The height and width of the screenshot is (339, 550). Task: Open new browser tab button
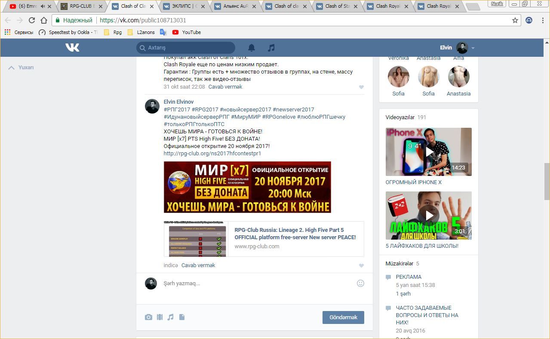[x=473, y=6]
